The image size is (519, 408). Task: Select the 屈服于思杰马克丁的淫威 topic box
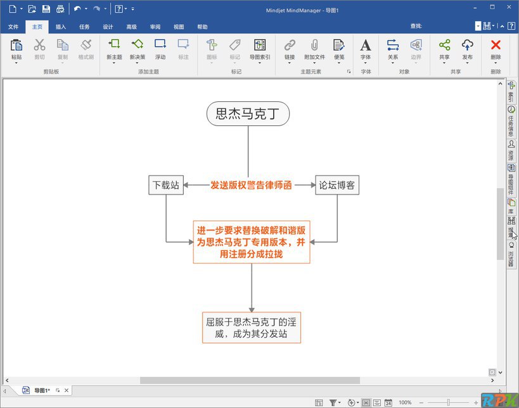tap(252, 328)
